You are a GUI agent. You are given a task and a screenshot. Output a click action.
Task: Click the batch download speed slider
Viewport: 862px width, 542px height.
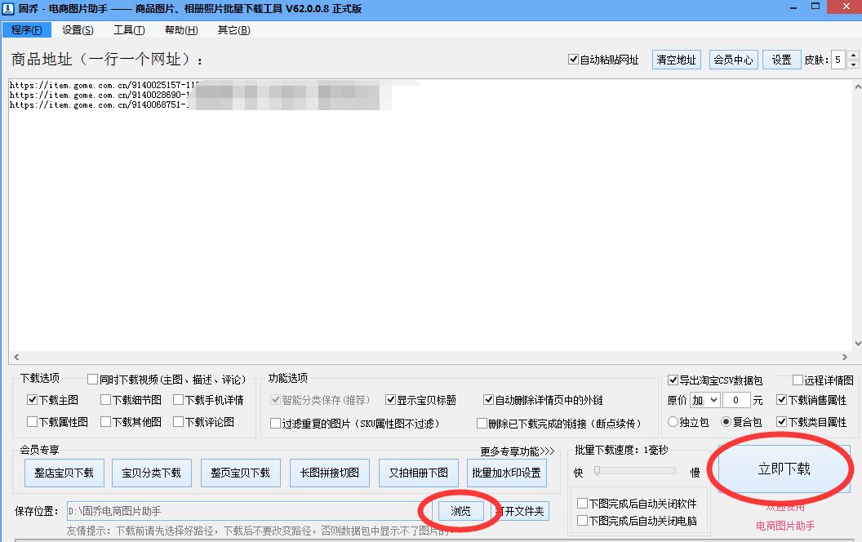tap(636, 471)
